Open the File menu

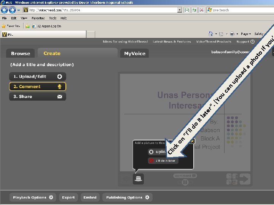(4, 18)
